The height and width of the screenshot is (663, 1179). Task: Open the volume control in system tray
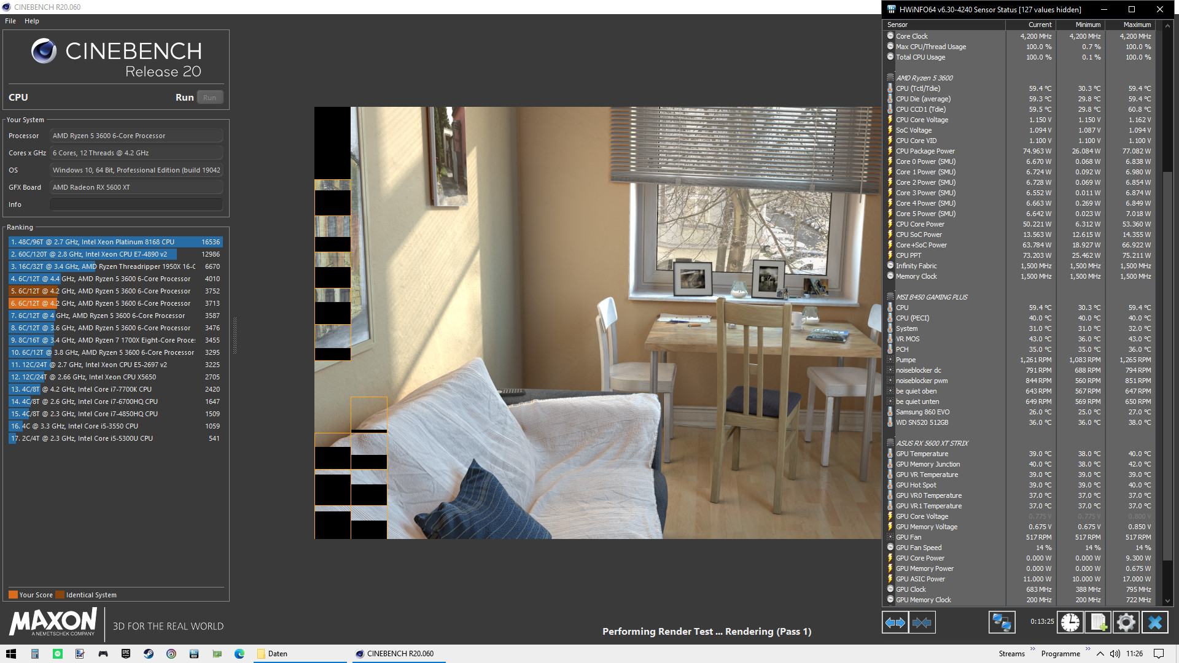[1115, 654]
